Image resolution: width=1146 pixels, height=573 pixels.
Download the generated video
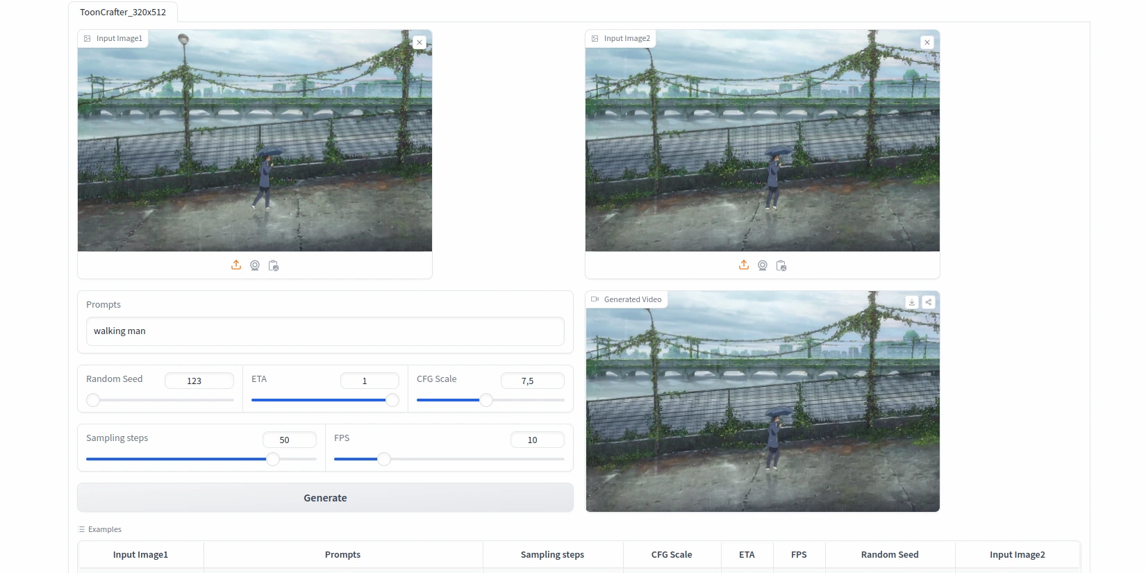pos(911,302)
